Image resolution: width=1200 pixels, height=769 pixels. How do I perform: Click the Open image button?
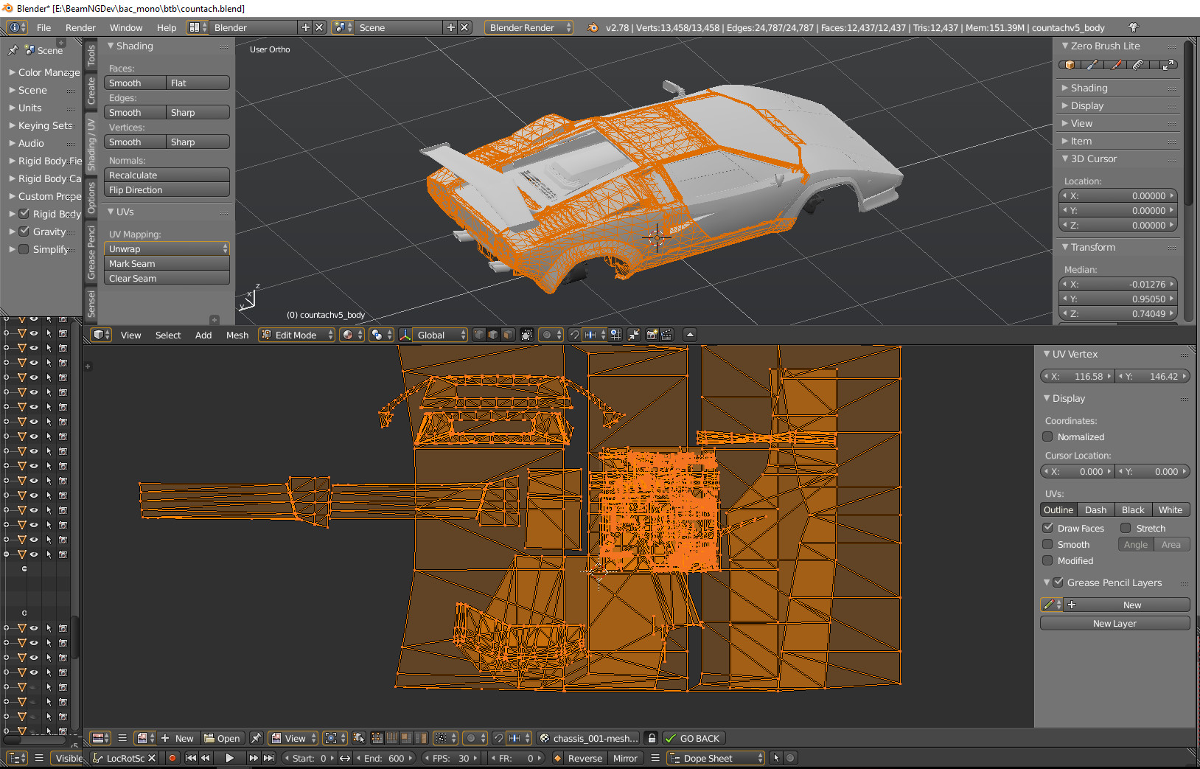[222, 738]
